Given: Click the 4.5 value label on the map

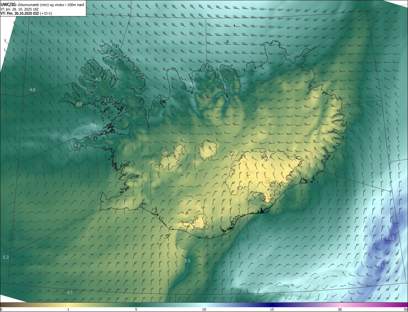Looking at the screenshot, I should 69,293.
